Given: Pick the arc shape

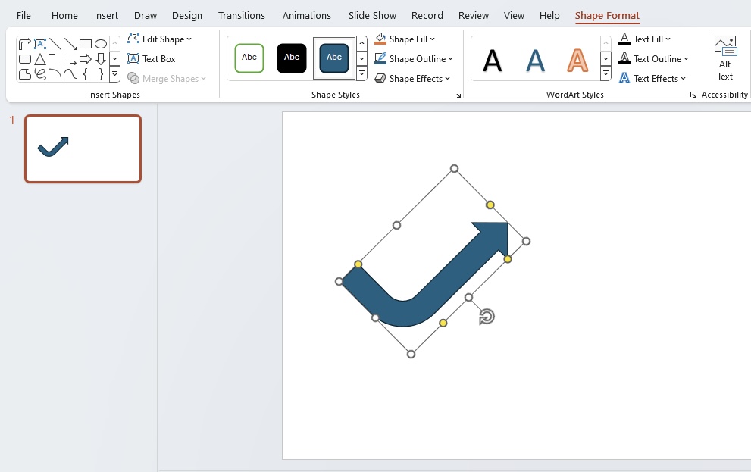Looking at the screenshot, I should coord(55,73).
